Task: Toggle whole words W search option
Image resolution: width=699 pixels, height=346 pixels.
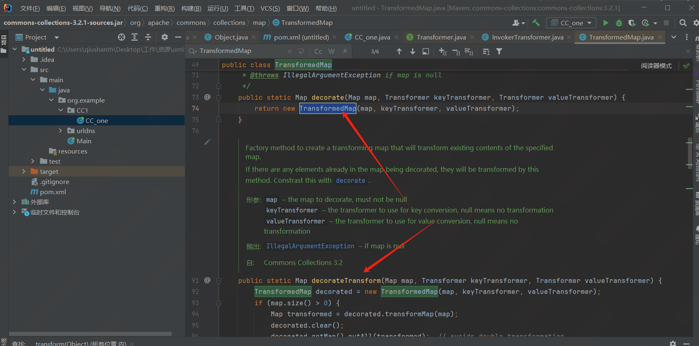Action: click(332, 51)
